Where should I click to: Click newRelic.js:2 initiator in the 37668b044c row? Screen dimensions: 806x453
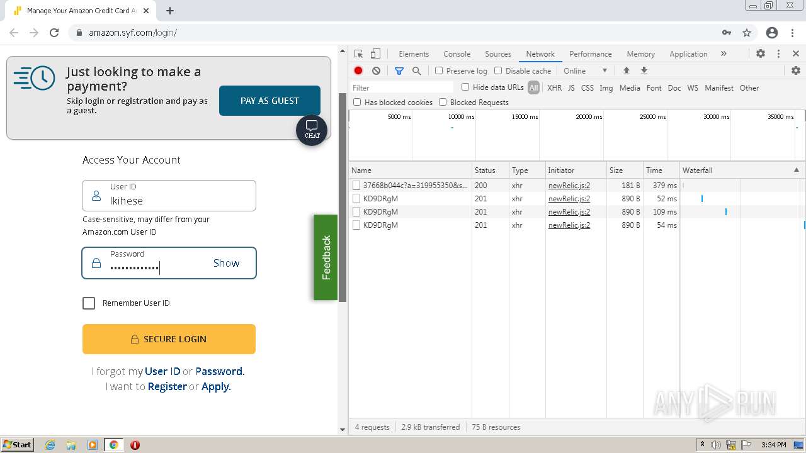coord(569,186)
